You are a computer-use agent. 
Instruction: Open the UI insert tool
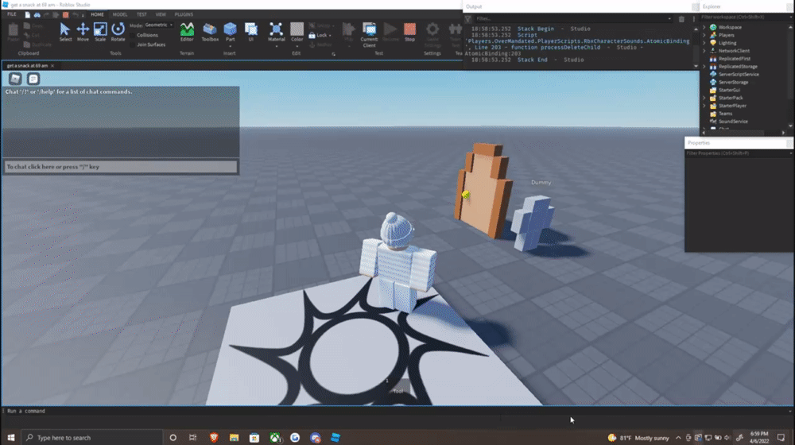[251, 32]
